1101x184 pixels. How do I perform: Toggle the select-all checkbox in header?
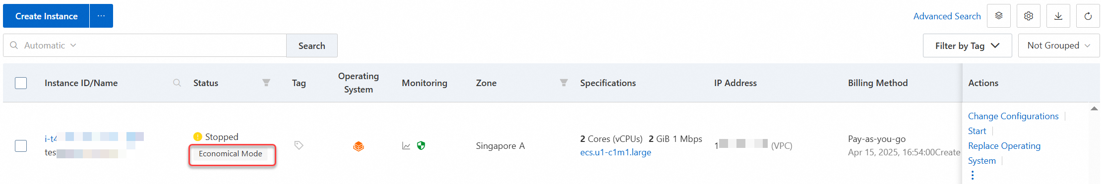click(x=21, y=83)
